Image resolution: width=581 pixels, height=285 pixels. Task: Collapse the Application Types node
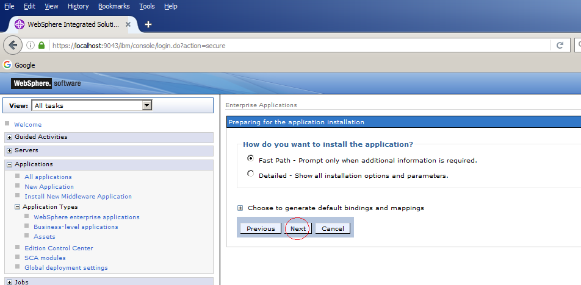click(x=18, y=207)
